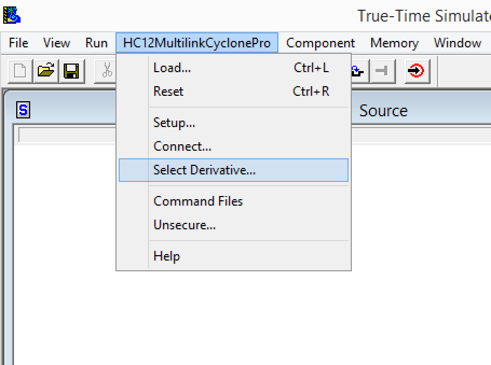This screenshot has height=365, width=491.
Task: Select the Reset menu entry
Action: click(x=168, y=92)
